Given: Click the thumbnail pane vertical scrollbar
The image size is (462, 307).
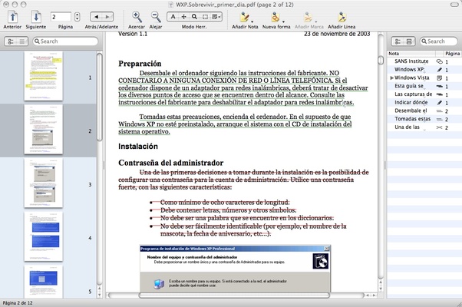Looking at the screenshot, I should 100,97.
